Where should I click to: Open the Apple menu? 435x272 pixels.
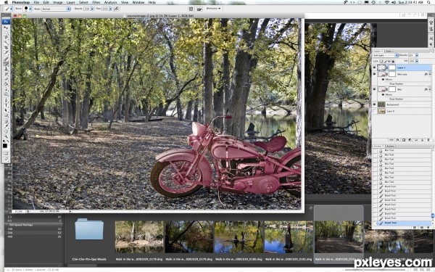coord(6,2)
